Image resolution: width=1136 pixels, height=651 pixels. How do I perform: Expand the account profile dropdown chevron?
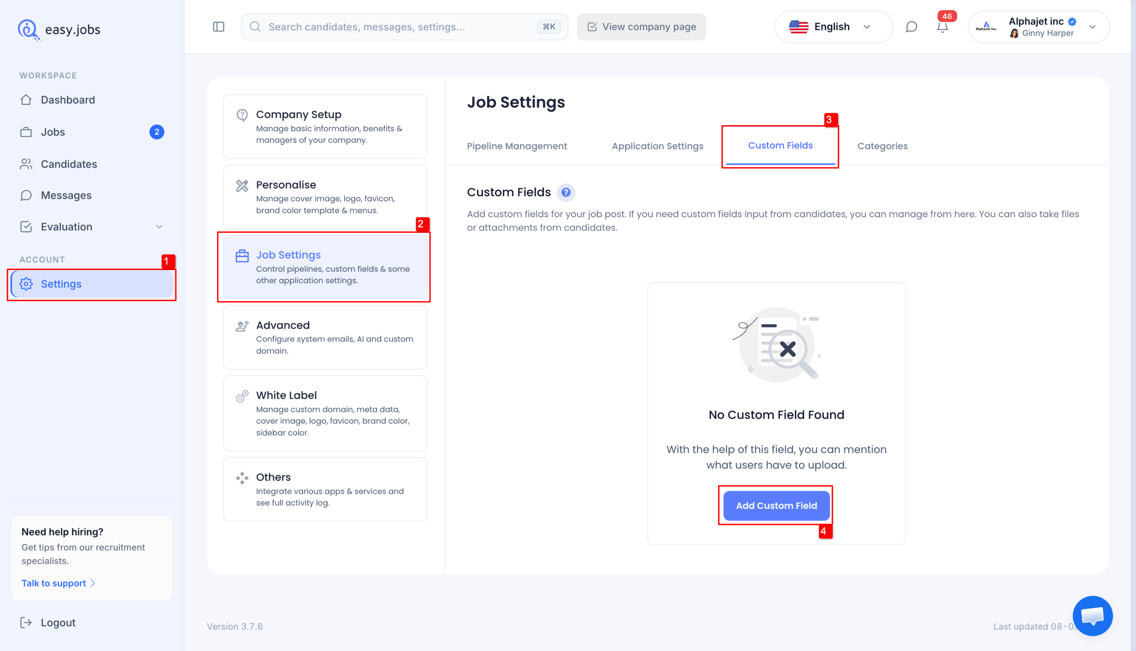click(1093, 27)
